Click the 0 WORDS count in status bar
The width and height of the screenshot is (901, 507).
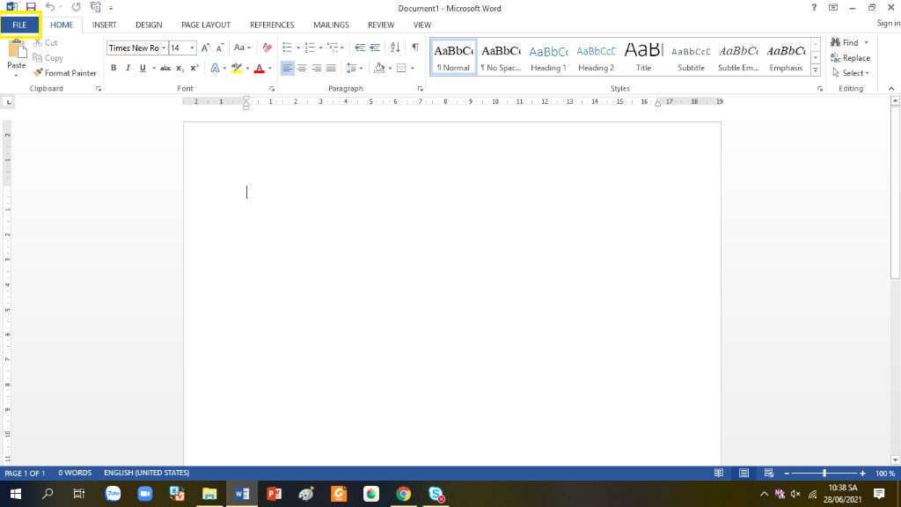pyautogui.click(x=75, y=473)
